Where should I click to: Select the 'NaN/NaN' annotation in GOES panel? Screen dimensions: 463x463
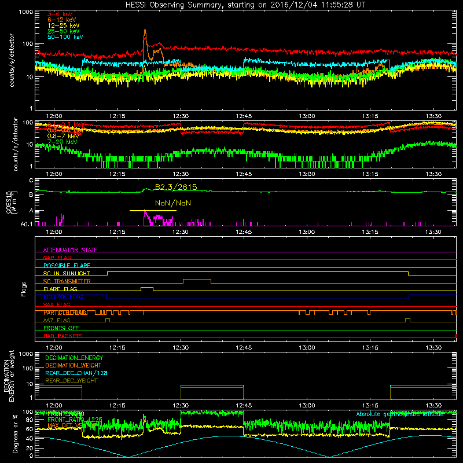(173, 203)
